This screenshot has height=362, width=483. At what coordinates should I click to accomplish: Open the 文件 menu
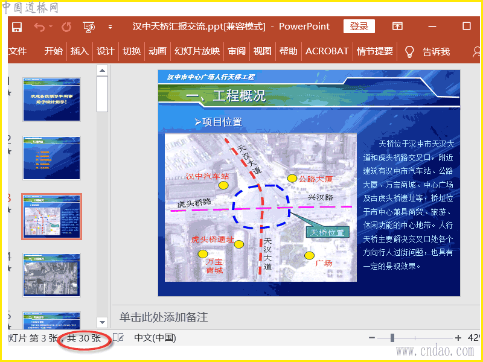[x=18, y=51]
